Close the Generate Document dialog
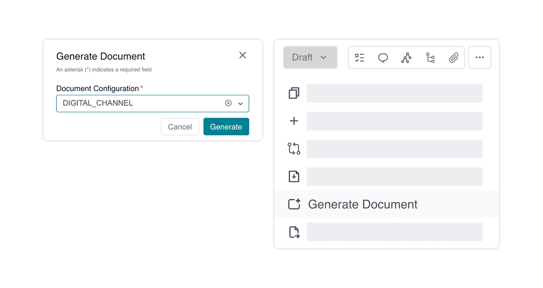This screenshot has width=543, height=288. pos(243,55)
